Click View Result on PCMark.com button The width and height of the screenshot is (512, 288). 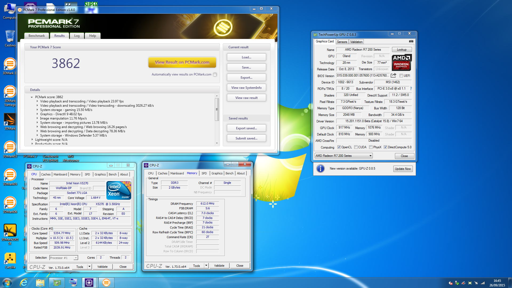point(182,62)
